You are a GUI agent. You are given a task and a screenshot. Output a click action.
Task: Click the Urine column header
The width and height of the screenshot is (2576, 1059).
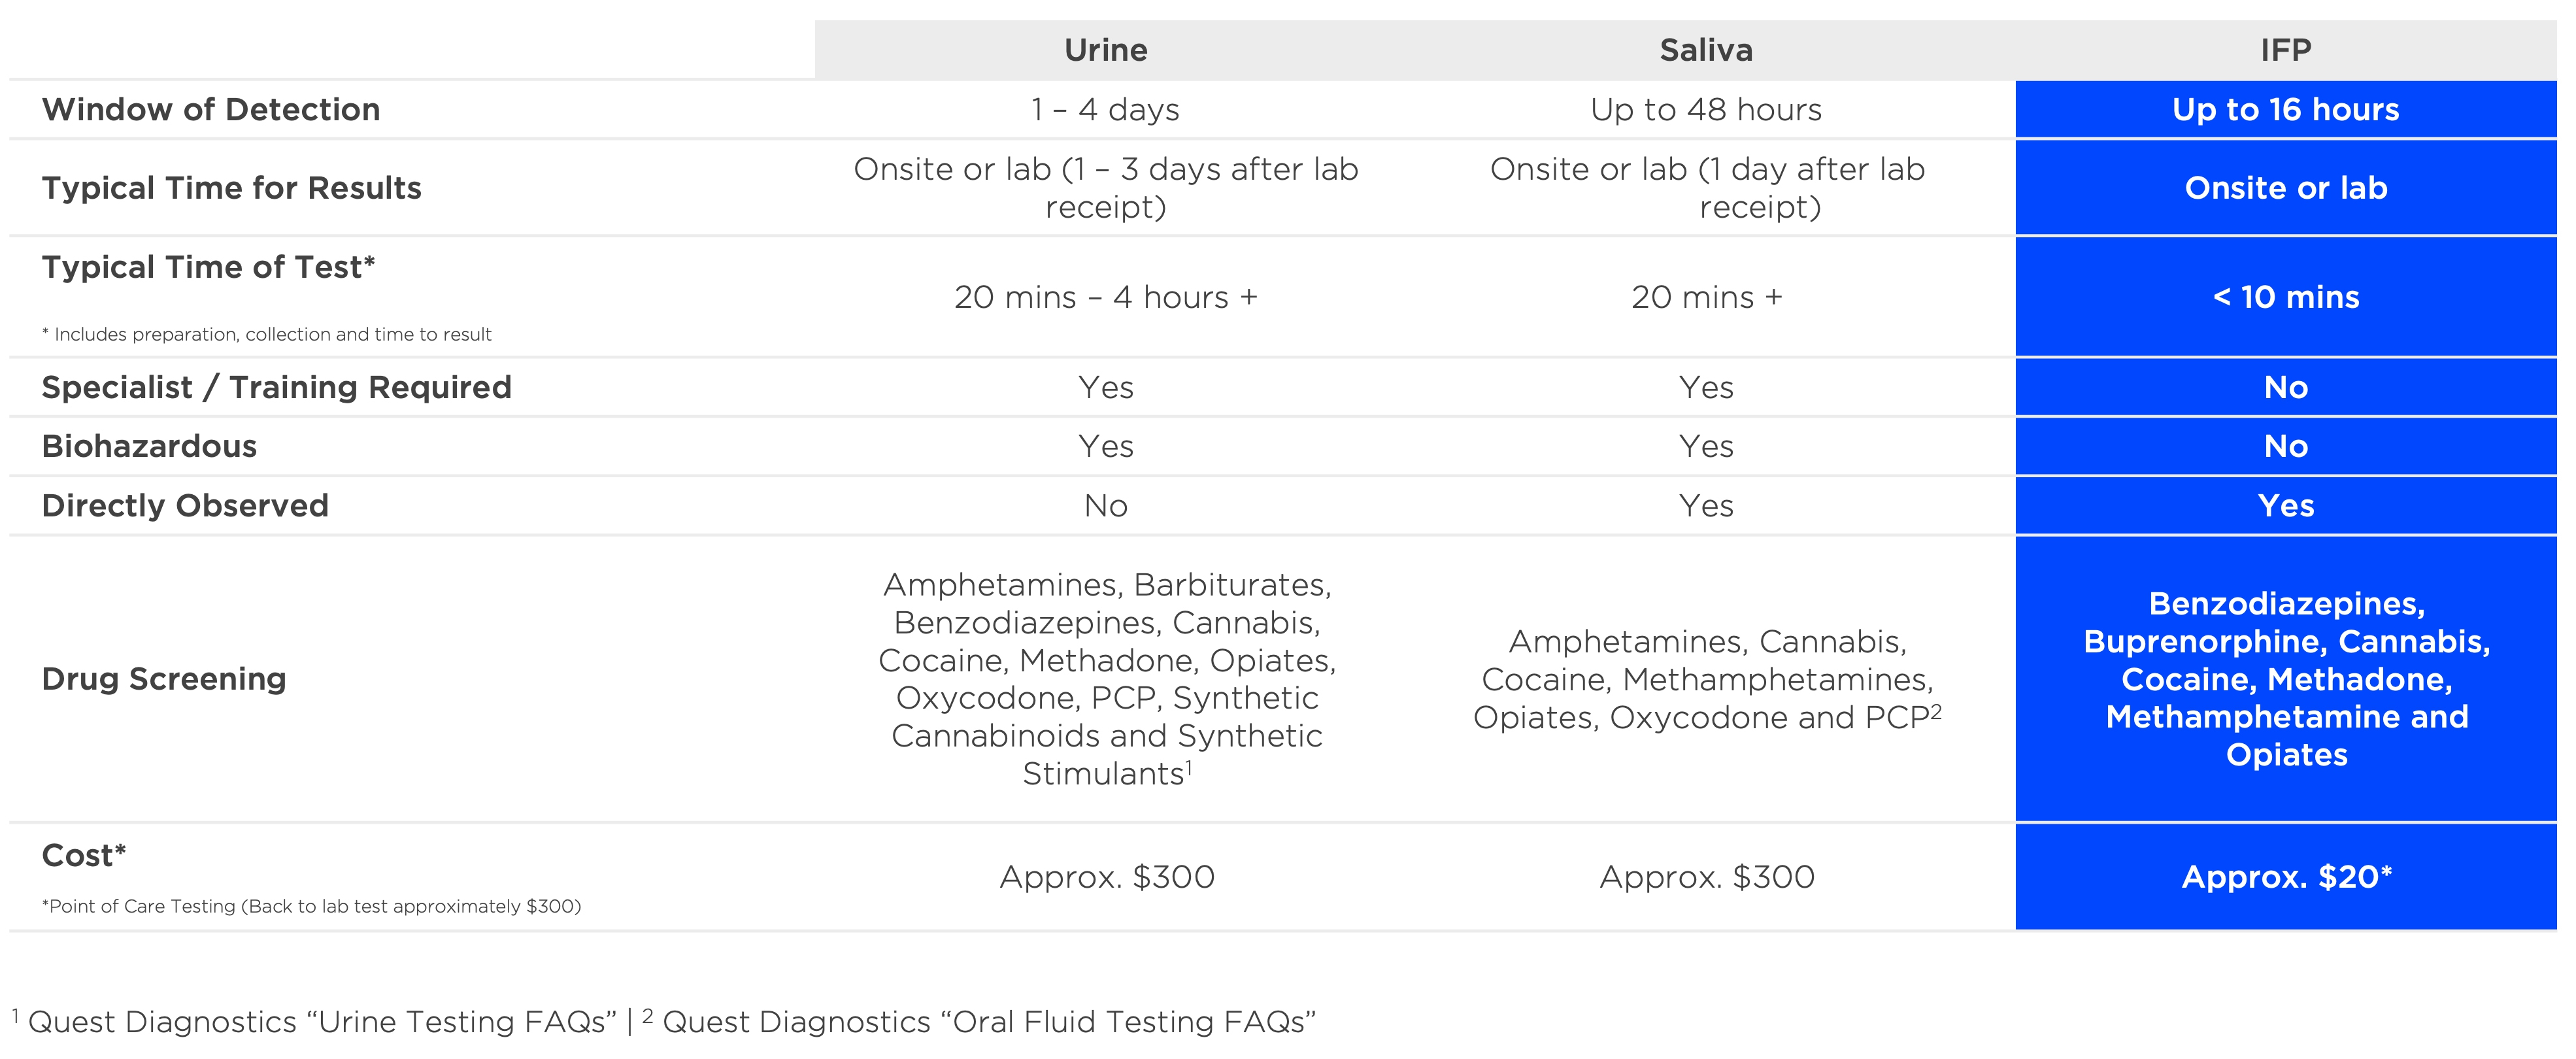click(1105, 50)
